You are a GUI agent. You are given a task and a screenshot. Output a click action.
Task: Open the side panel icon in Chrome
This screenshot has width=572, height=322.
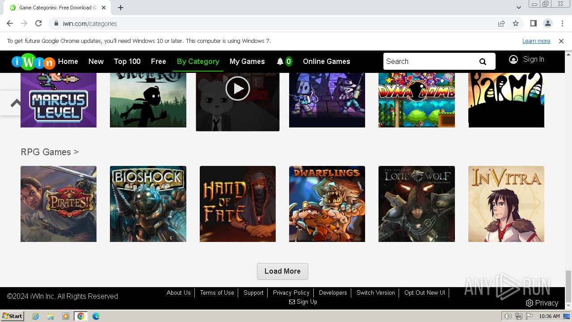[533, 23]
